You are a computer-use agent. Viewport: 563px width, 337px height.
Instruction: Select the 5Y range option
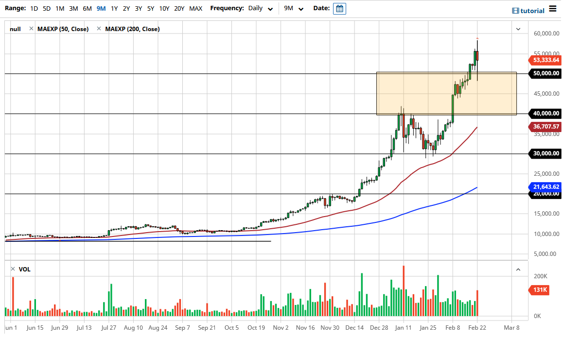click(x=150, y=8)
